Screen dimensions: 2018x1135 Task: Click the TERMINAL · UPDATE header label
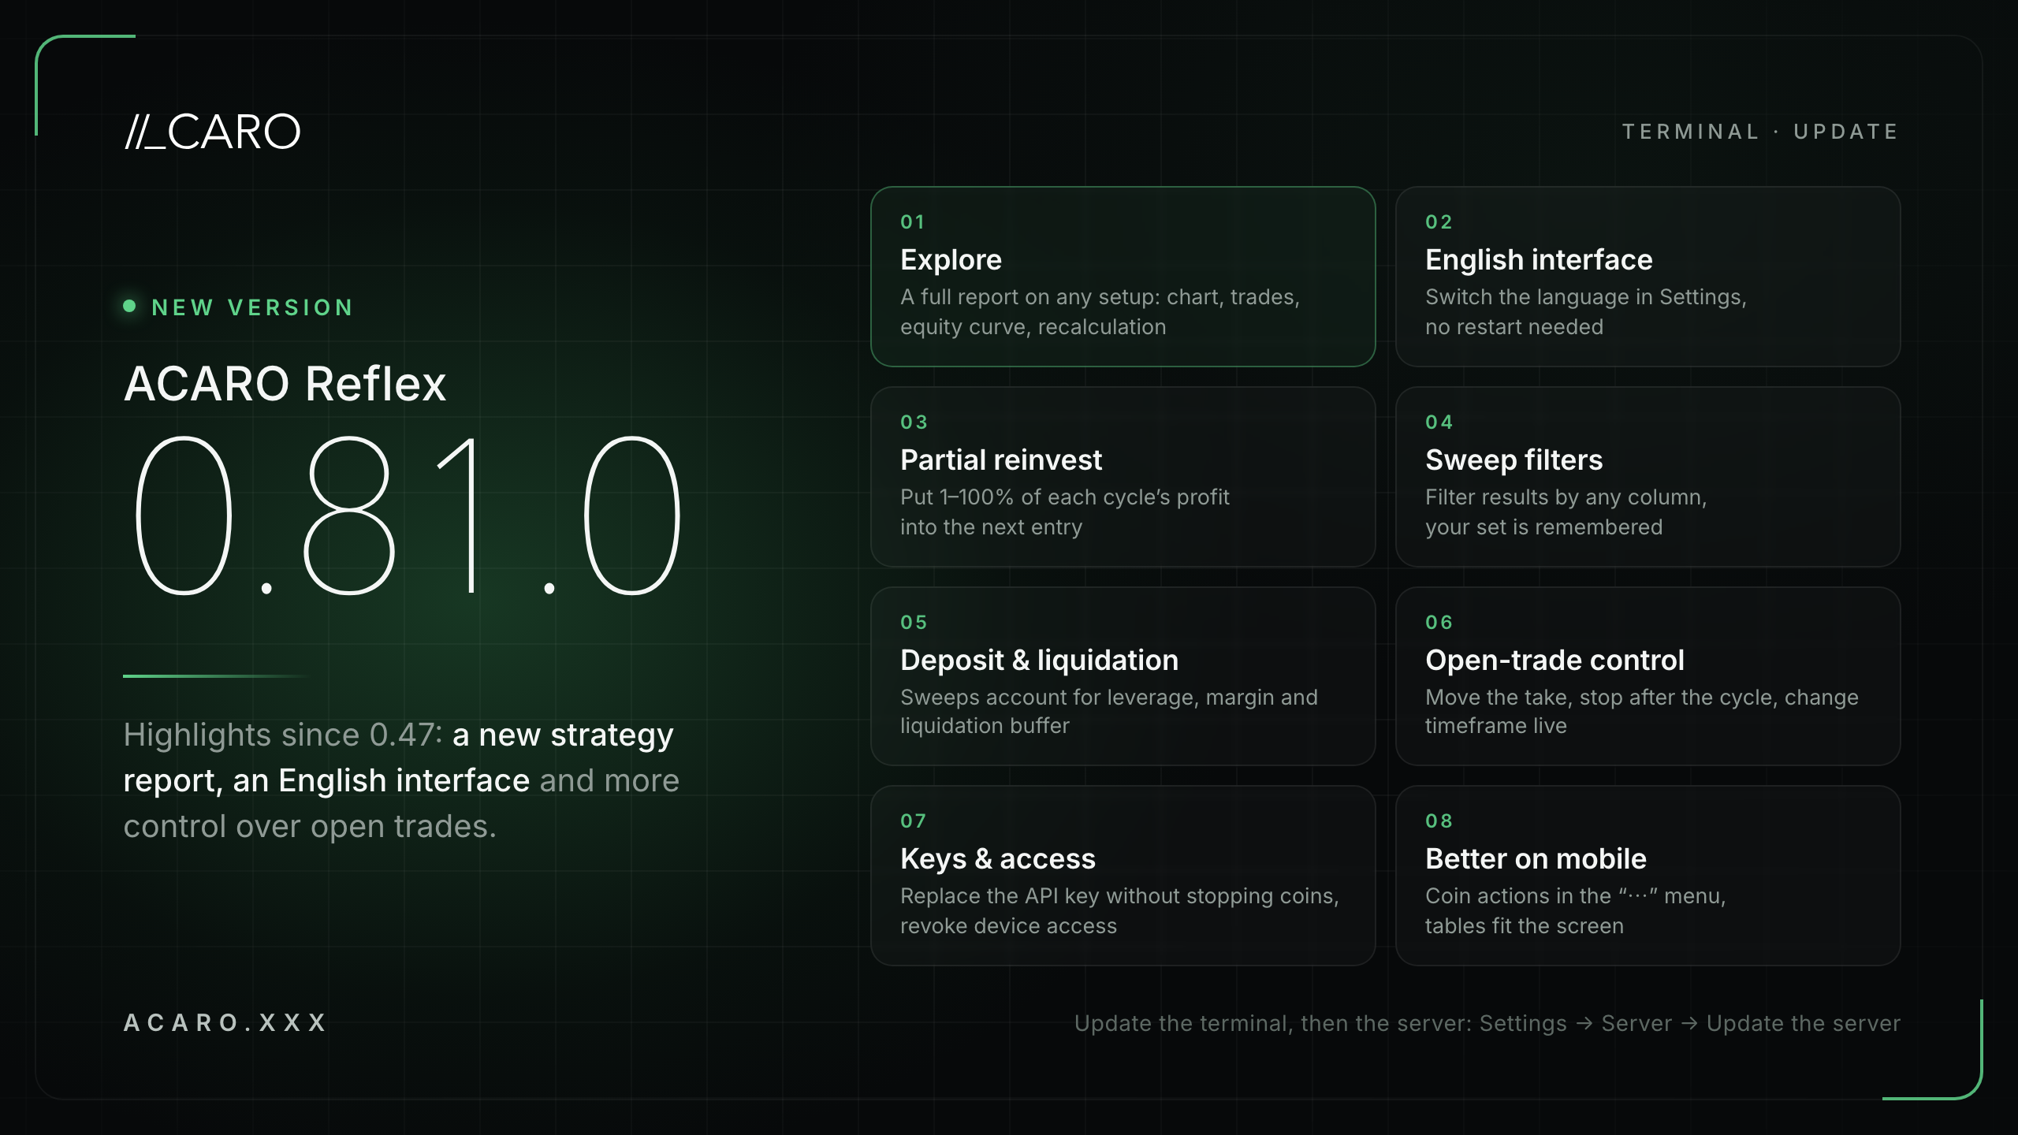[x=1759, y=132]
